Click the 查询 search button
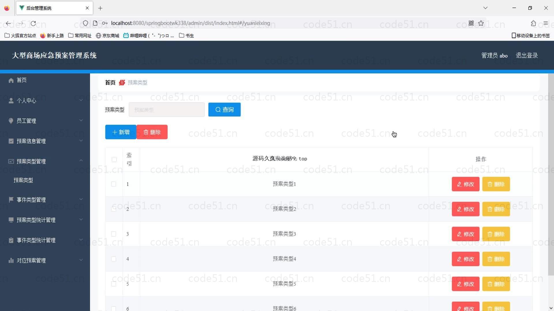 point(224,110)
